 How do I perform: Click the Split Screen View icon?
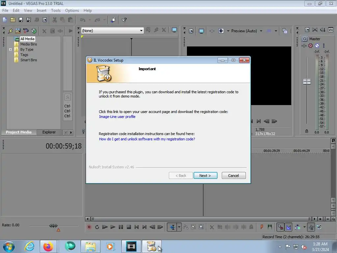pyautogui.click(x=221, y=31)
